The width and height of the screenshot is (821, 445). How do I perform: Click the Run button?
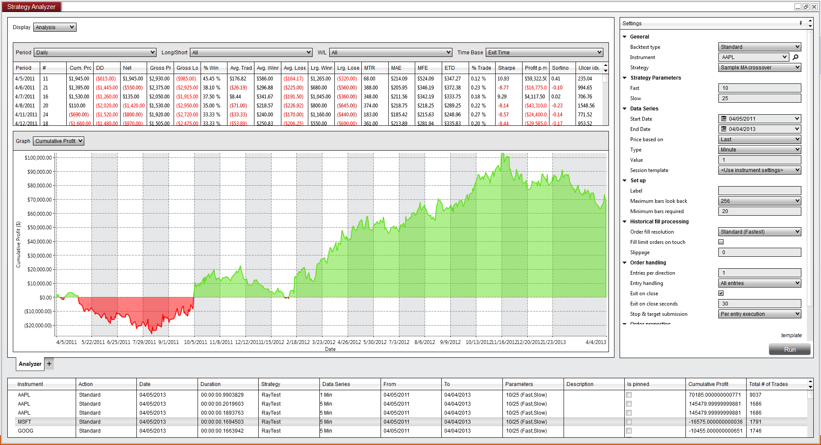click(x=790, y=350)
